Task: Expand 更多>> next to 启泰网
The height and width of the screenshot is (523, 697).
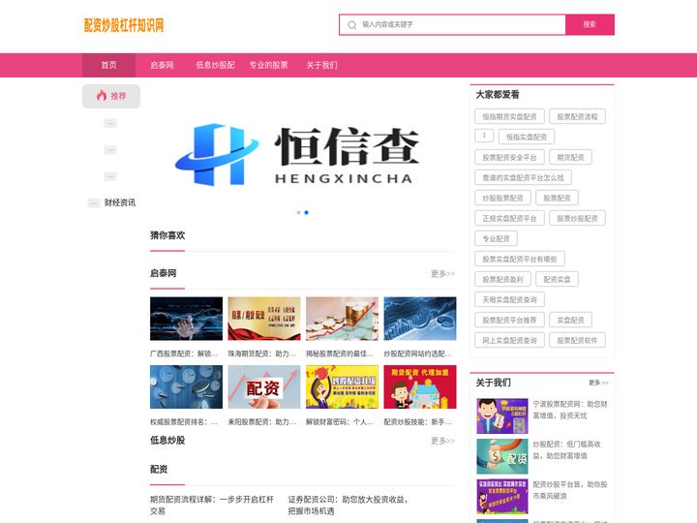Action: click(442, 273)
